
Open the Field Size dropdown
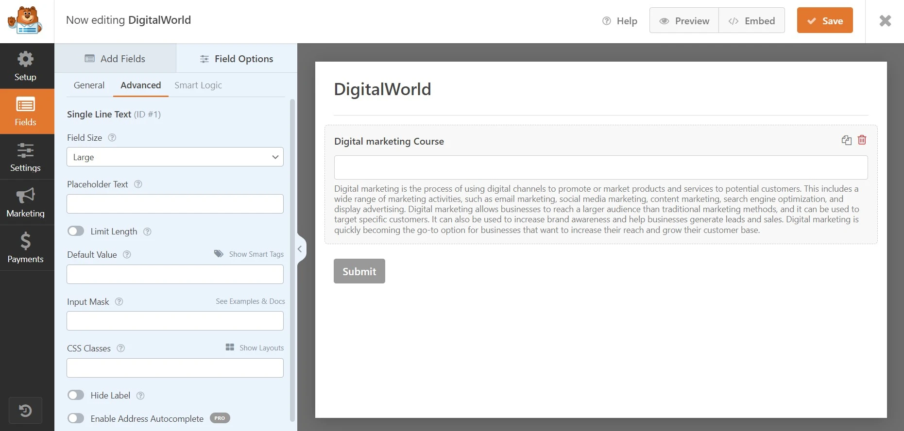click(175, 157)
